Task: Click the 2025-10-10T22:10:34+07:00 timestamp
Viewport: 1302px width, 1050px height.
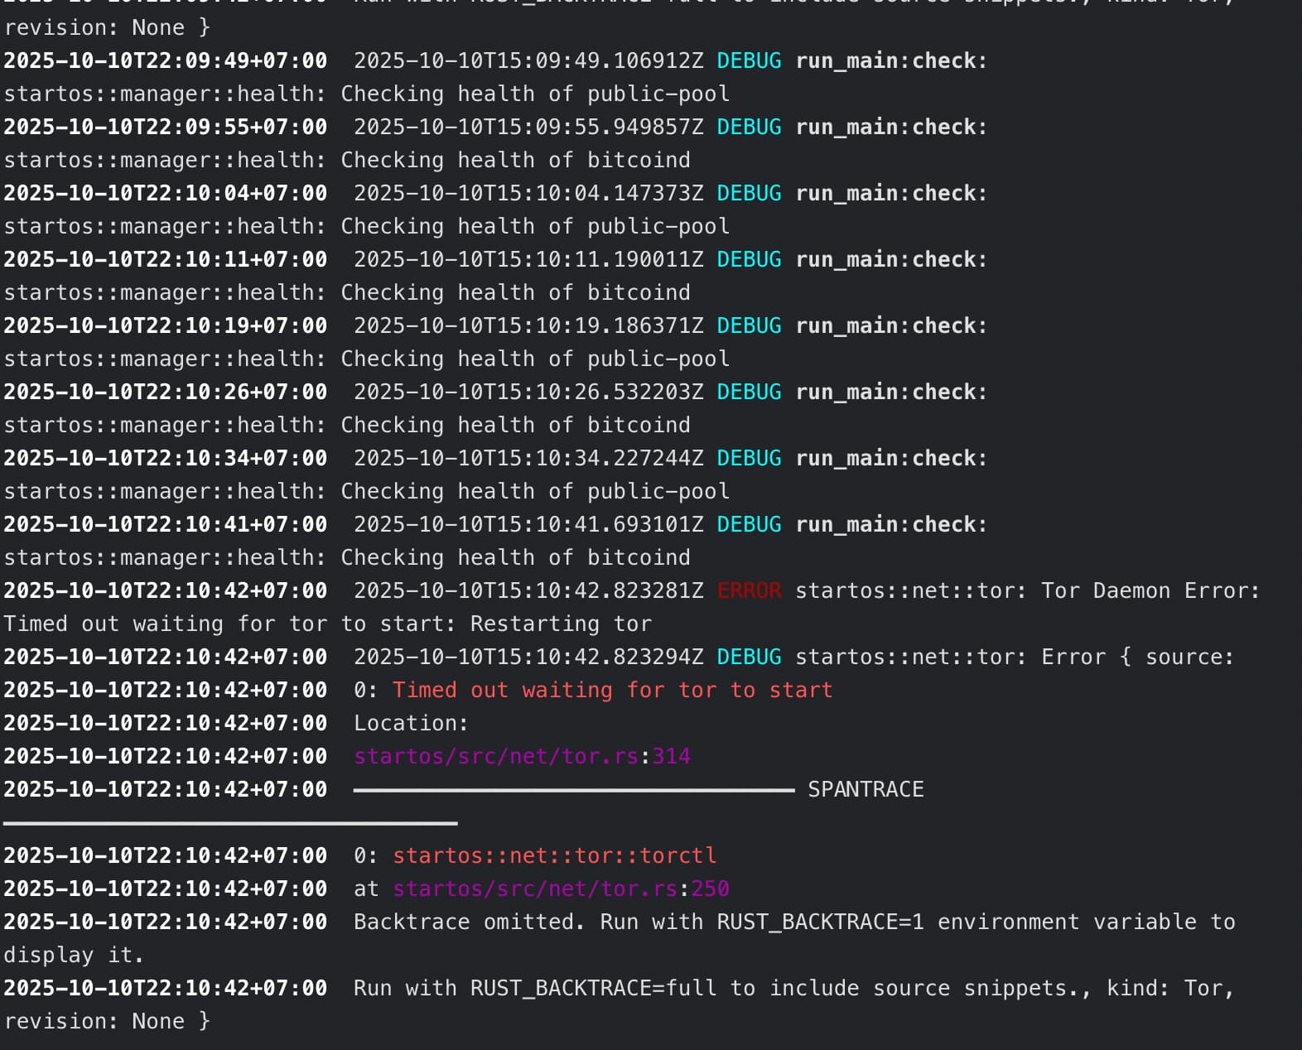Action: (x=166, y=458)
